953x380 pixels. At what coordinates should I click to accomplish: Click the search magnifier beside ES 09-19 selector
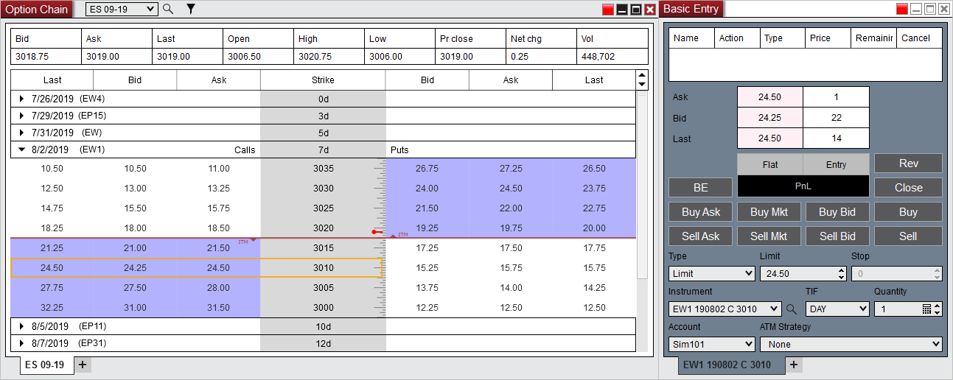tap(168, 9)
